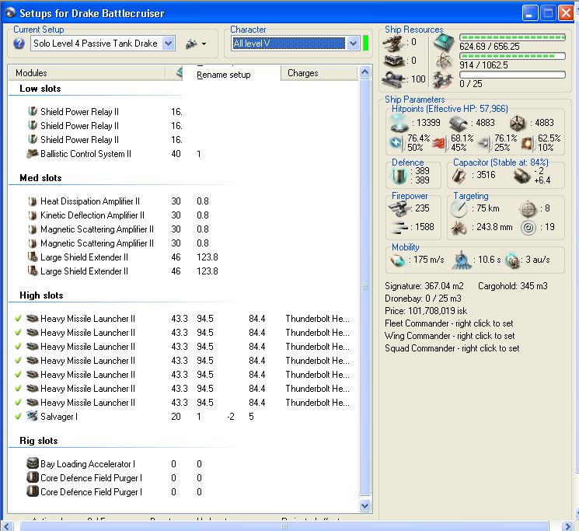This screenshot has width=579, height=531.
Task: Click the green character status indicator
Action: [x=366, y=44]
